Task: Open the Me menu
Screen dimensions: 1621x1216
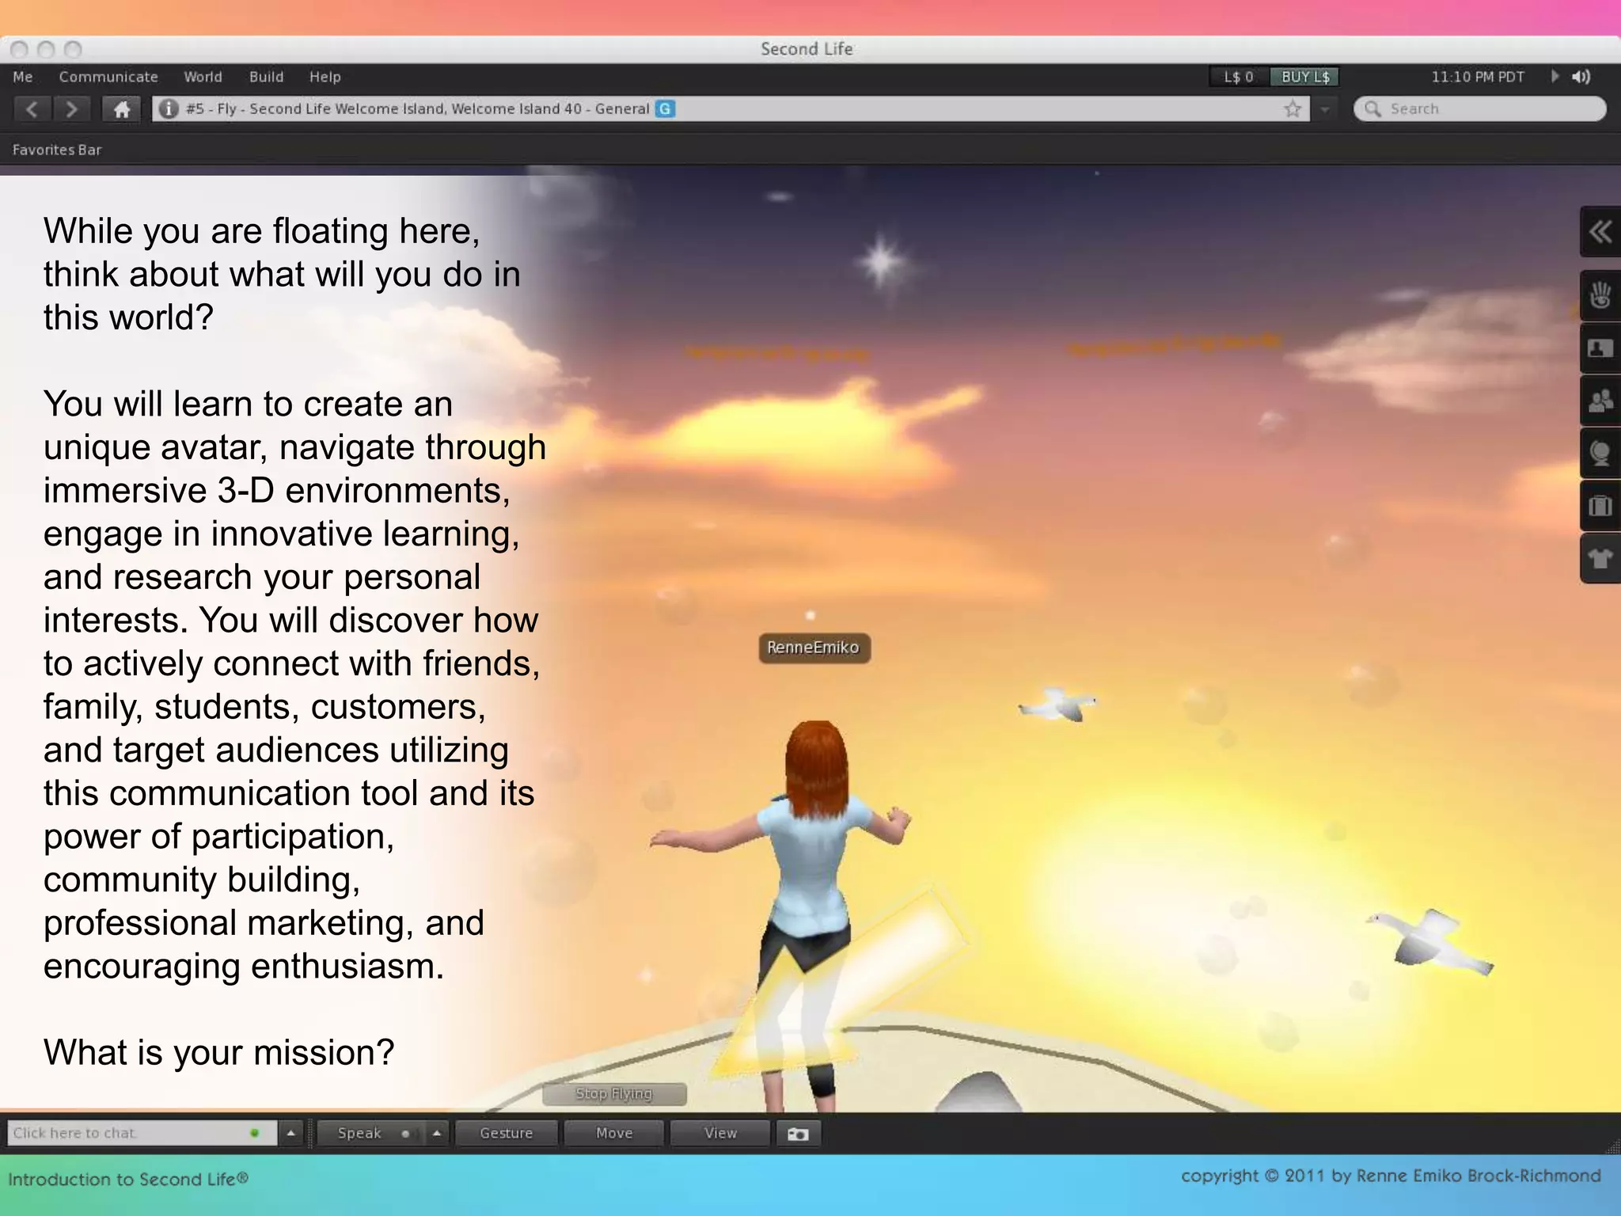Action: tap(23, 77)
